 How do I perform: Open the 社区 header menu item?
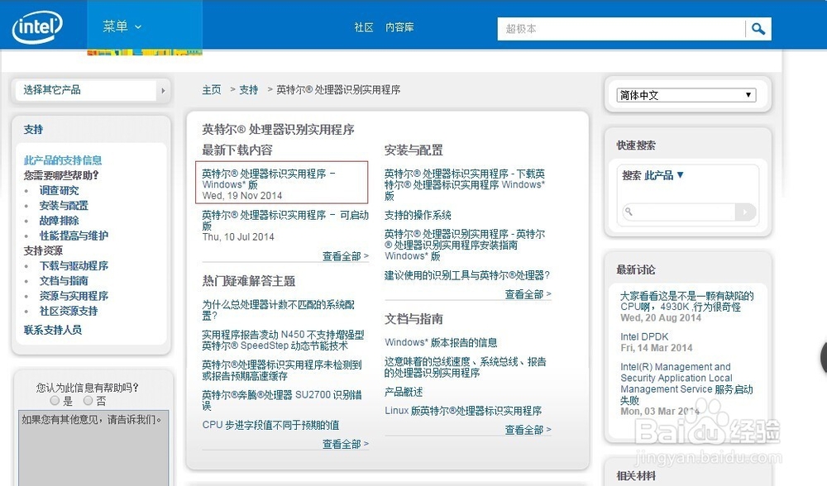point(364,27)
